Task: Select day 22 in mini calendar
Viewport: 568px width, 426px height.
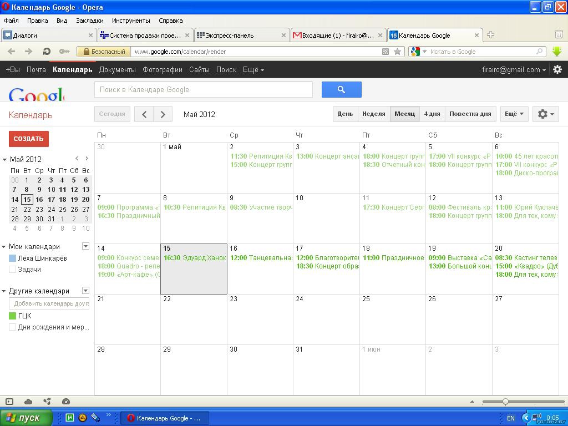Action: tap(27, 209)
